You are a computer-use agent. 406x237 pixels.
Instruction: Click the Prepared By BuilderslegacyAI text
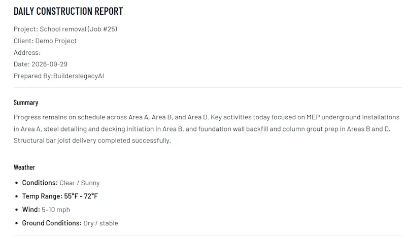(x=59, y=76)
